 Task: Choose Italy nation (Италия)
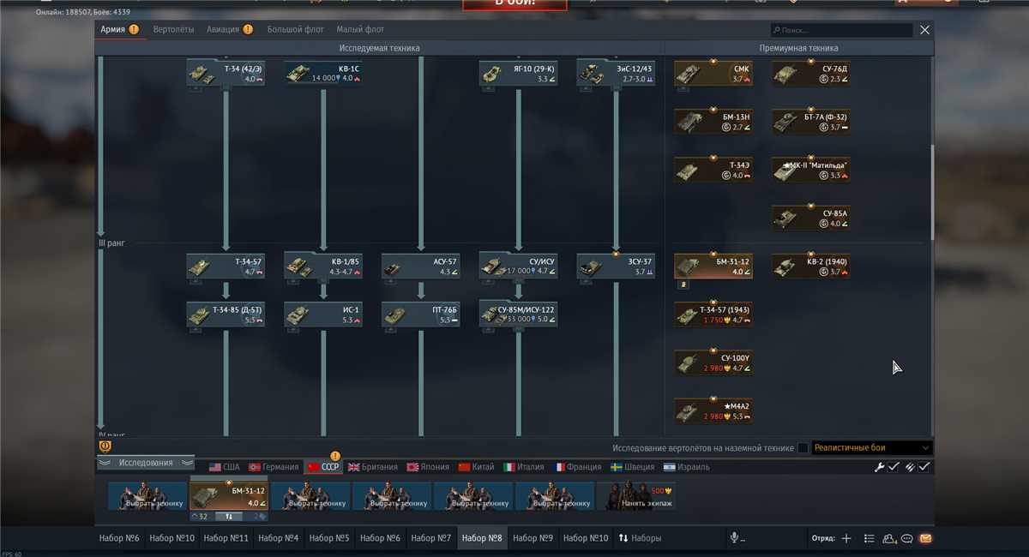pos(524,467)
